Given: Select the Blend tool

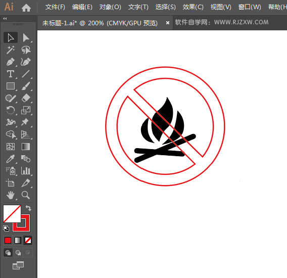Looking at the screenshot, I should [26, 159].
